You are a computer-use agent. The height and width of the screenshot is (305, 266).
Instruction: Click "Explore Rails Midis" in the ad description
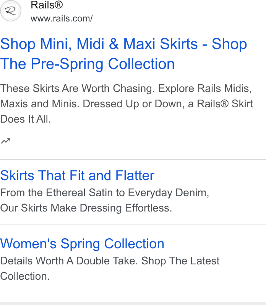point(205,88)
